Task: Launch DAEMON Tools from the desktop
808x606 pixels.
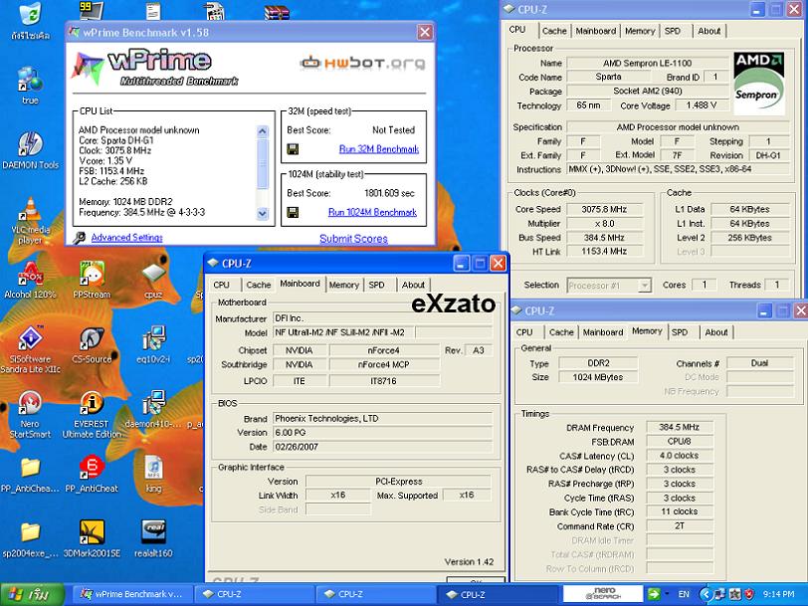Action: point(30,143)
